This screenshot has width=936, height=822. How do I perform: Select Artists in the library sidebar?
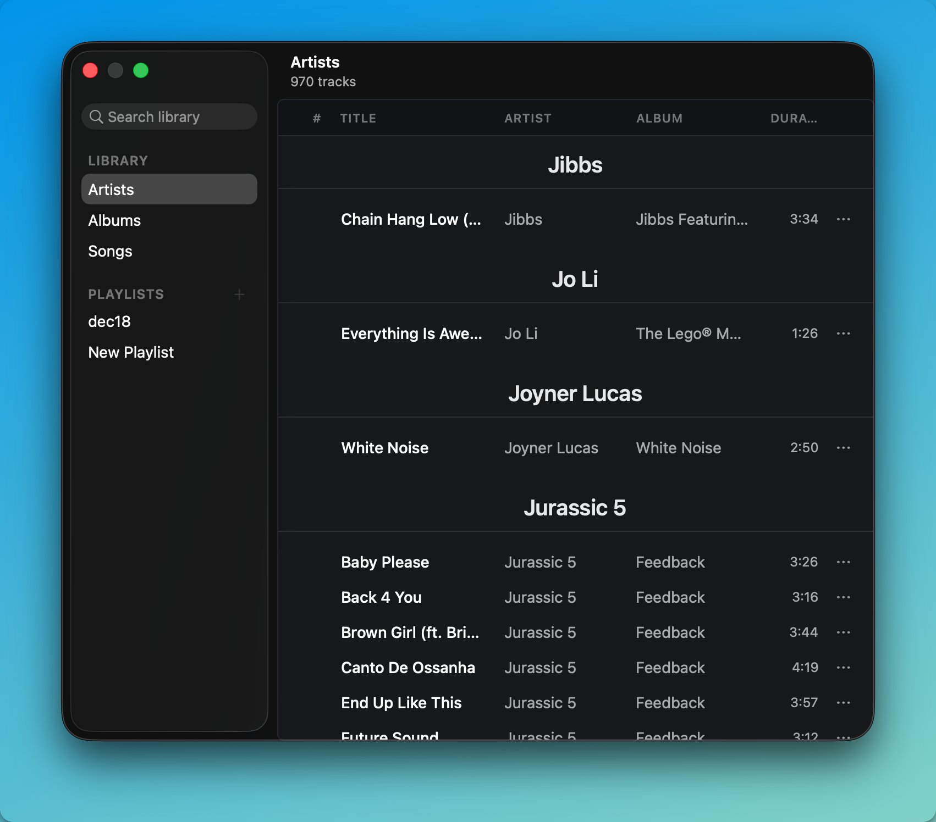coord(169,190)
